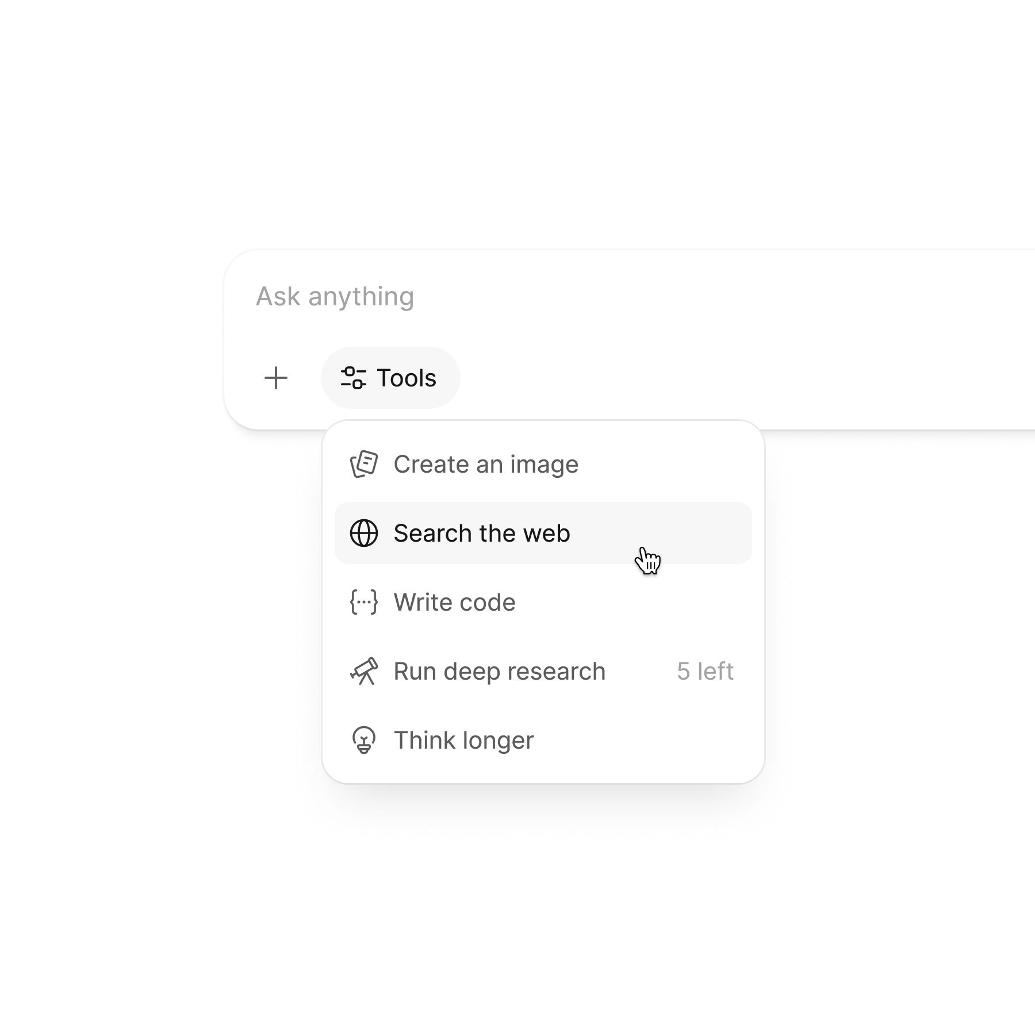Viewport: 1035px width, 1035px height.
Task: Expand attachment options with the plus button
Action: (277, 378)
